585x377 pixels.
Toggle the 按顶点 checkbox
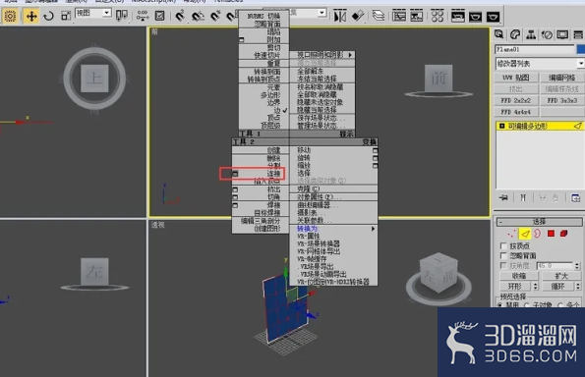click(x=503, y=245)
